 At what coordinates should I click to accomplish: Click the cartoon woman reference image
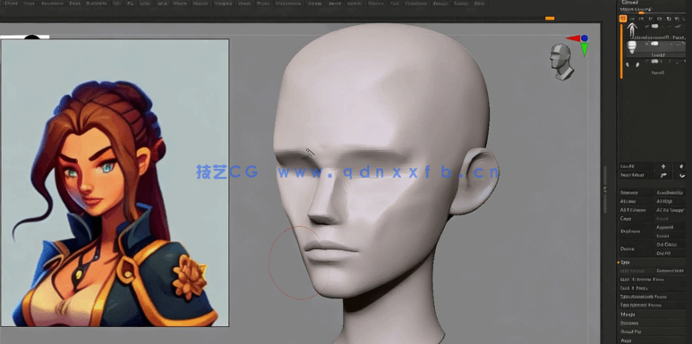(115, 183)
